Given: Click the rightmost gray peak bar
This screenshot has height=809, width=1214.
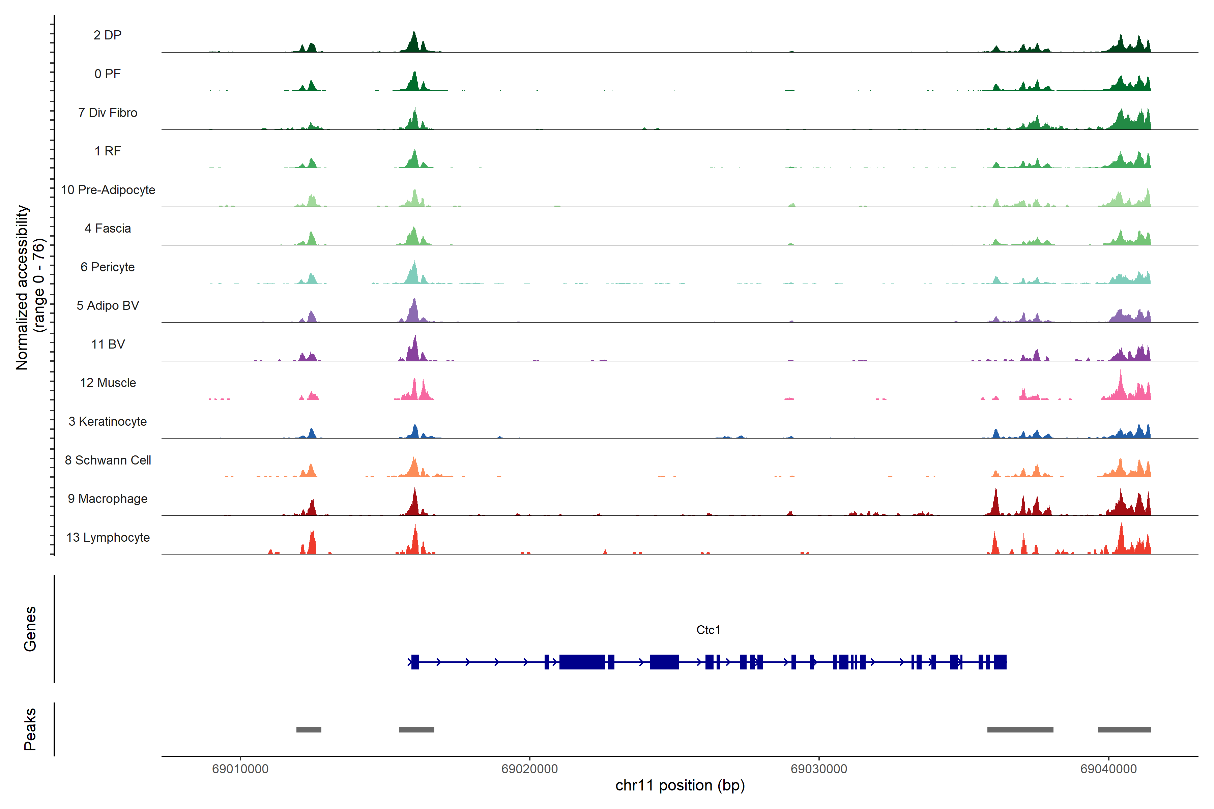Looking at the screenshot, I should [x=1124, y=729].
